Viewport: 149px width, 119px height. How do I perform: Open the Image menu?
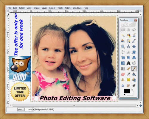[37, 8]
